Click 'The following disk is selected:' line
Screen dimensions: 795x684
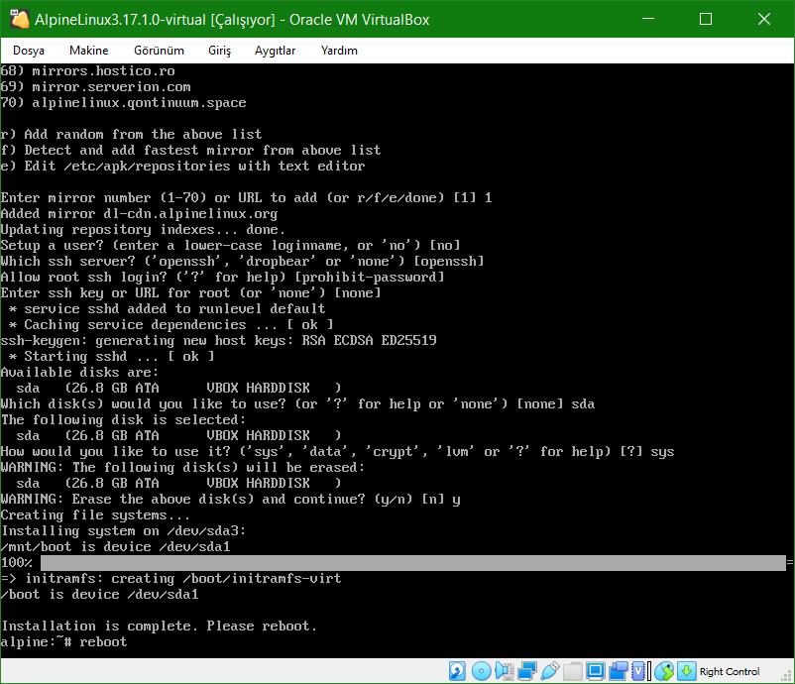coord(123,420)
